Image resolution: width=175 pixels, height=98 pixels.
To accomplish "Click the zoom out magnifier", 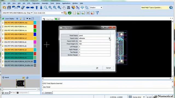I will 55,8.
